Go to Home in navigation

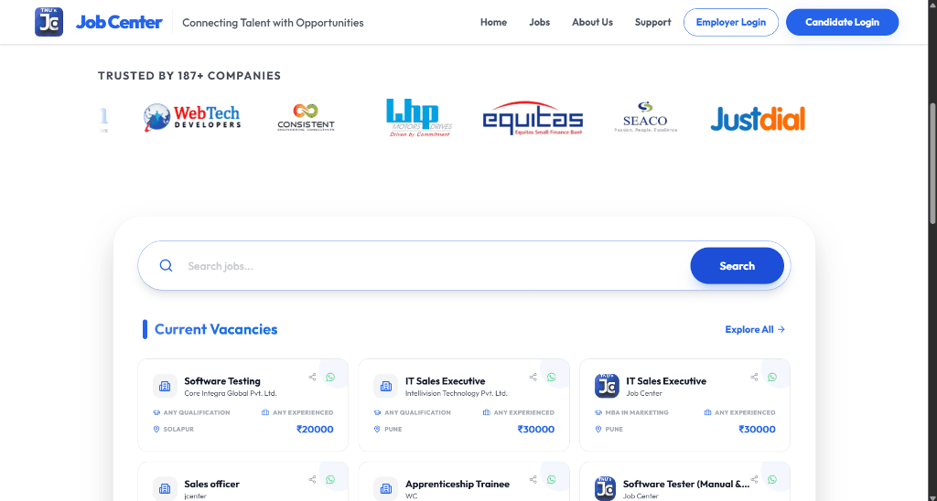[x=493, y=22]
